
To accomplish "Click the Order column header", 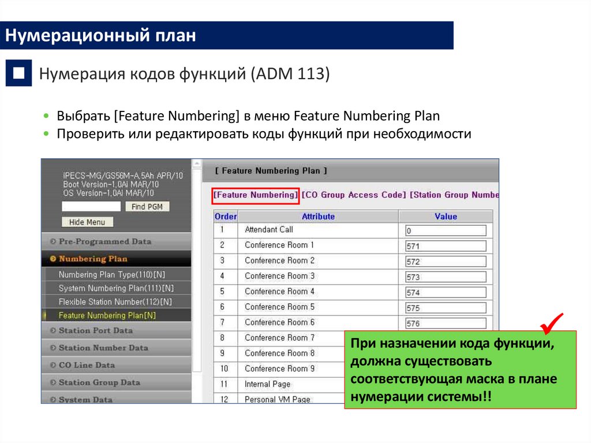I will click(226, 217).
